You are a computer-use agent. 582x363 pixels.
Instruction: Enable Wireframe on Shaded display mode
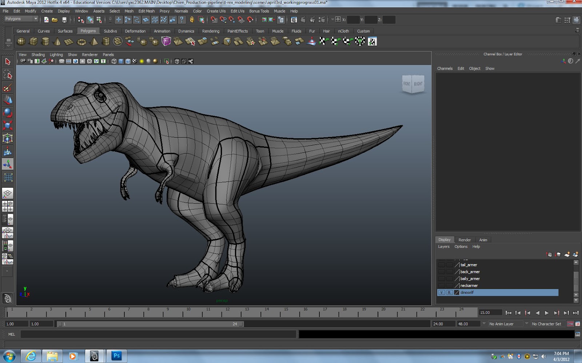point(128,61)
